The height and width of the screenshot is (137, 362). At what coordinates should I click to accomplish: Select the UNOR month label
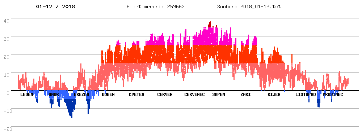(x=54, y=94)
